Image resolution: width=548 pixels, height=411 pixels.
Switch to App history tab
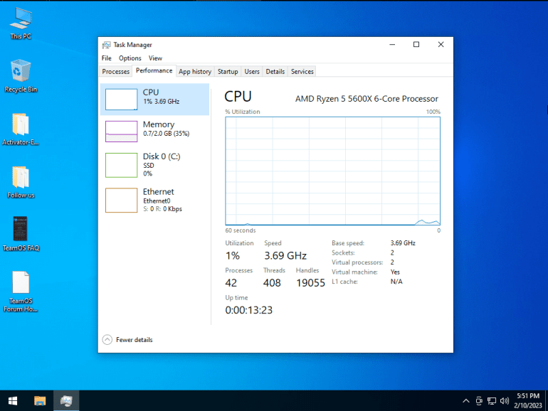point(195,72)
